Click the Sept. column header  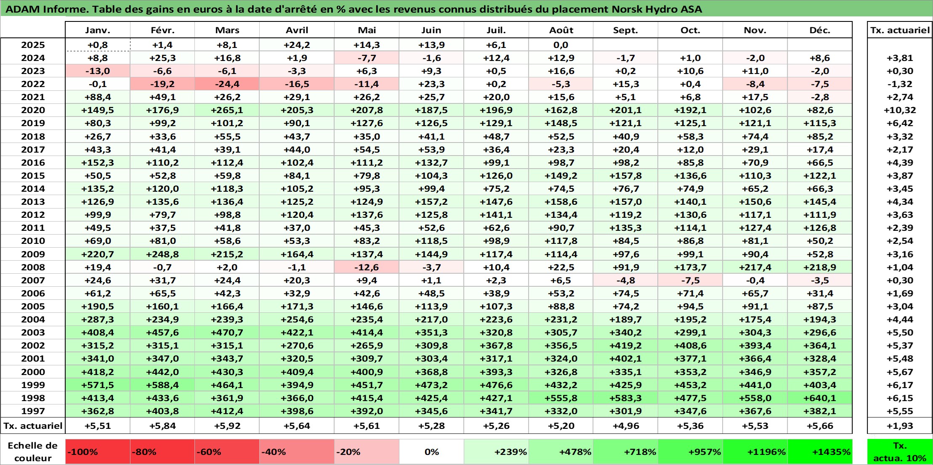[x=626, y=30]
